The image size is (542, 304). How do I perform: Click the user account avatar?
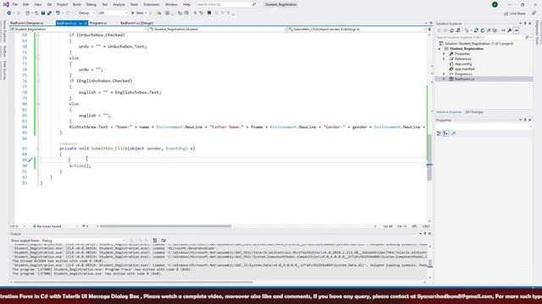(495, 4)
